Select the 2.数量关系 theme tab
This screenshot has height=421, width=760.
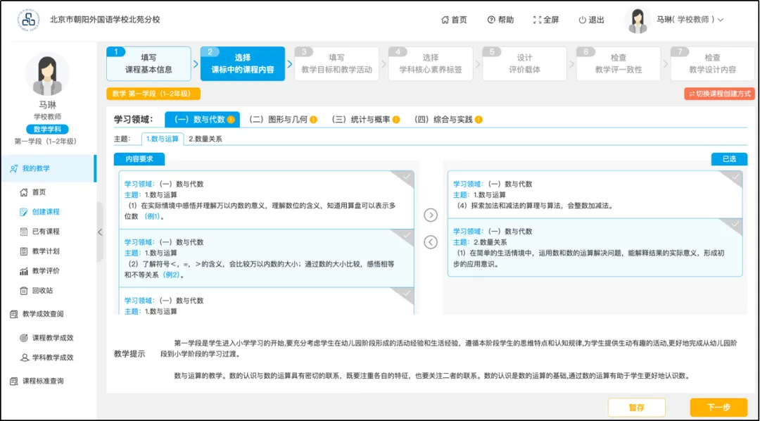[x=205, y=139]
